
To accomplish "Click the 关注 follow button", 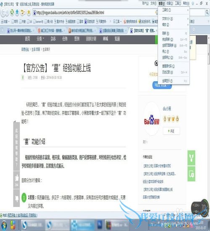I will pyautogui.click(x=171, y=131).
